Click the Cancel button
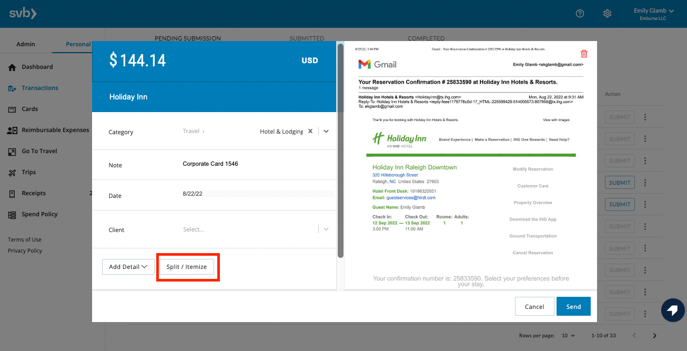 (534, 306)
